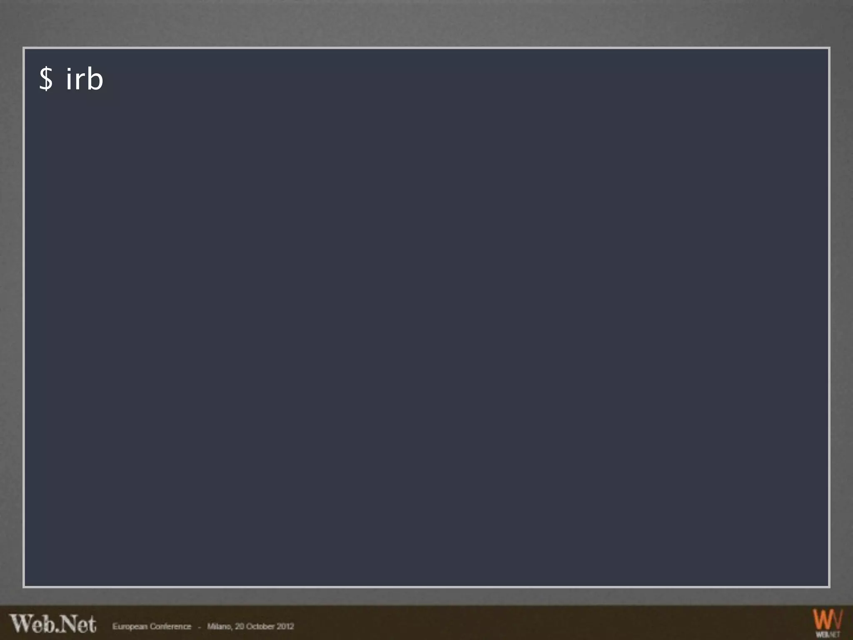
Task: Click the year '2012' in footer
Action: (285, 626)
